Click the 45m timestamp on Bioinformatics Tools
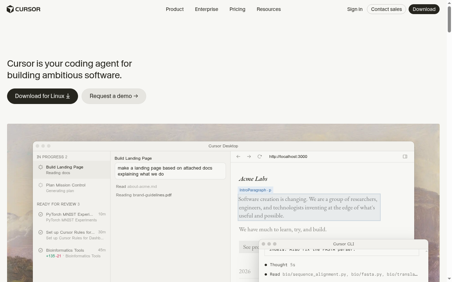452x282 pixels. point(102,250)
